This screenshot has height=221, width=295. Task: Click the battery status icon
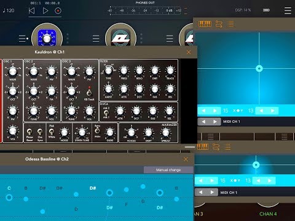(x=266, y=10)
